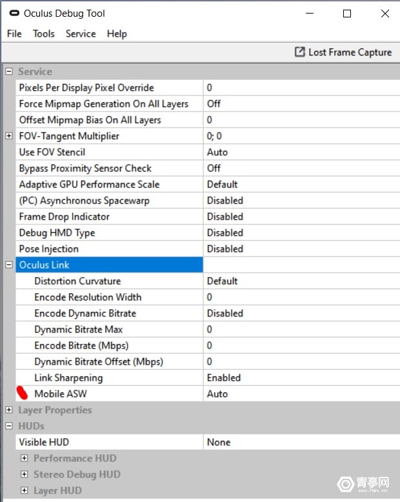Expand the Layer HUD group
The height and width of the screenshot is (502, 400).
point(25,490)
